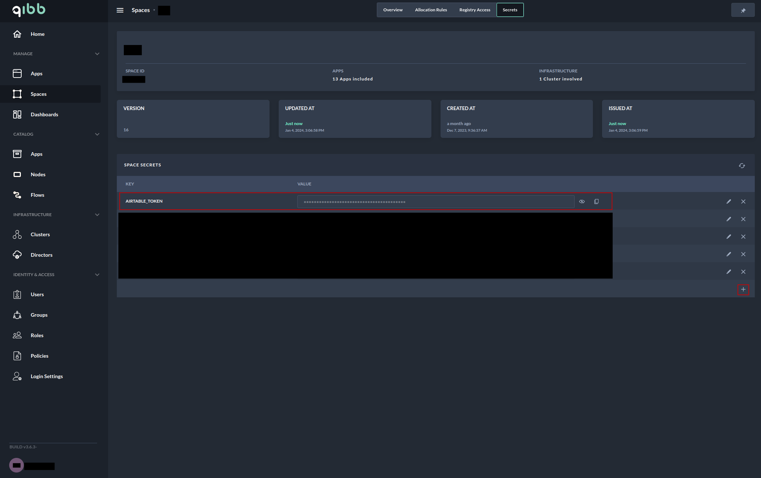The image size is (761, 478).
Task: Go to Login Settings in the sidebar
Action: tap(47, 376)
